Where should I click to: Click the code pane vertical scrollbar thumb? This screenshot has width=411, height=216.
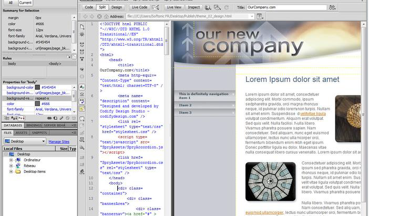(x=167, y=40)
